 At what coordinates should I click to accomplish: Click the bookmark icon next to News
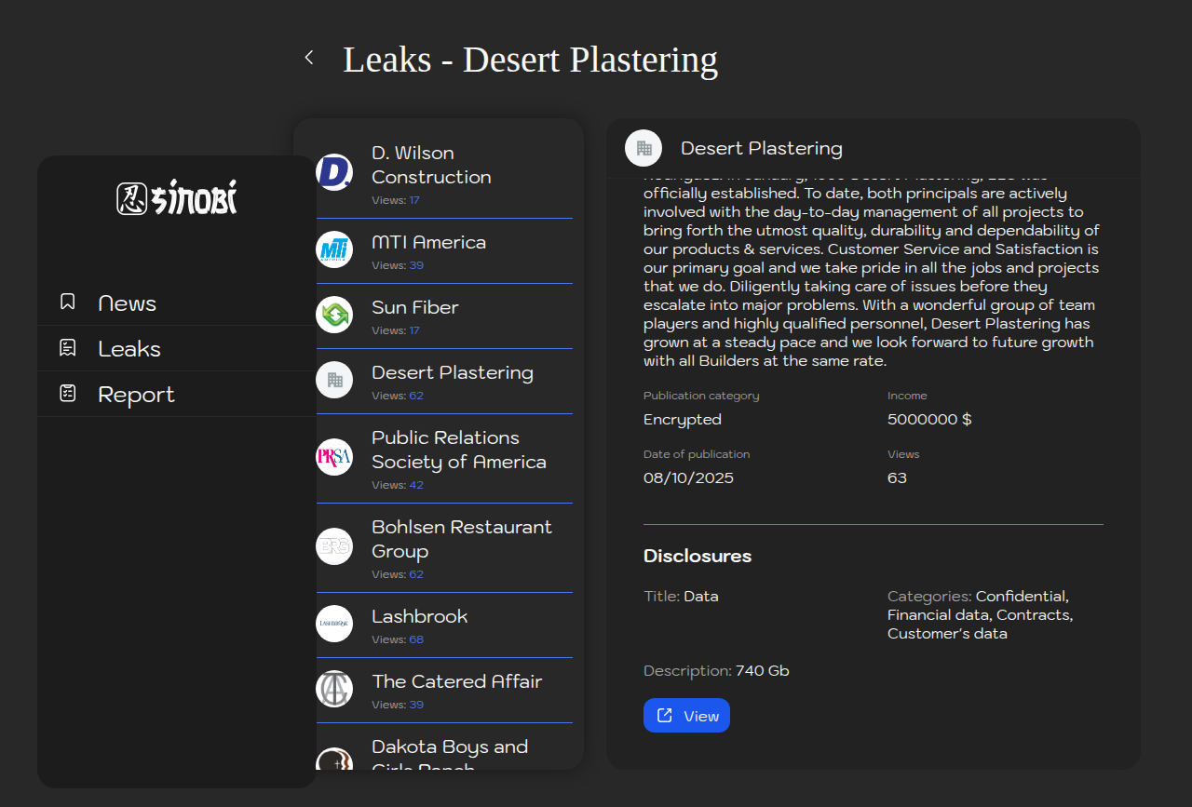pos(67,302)
